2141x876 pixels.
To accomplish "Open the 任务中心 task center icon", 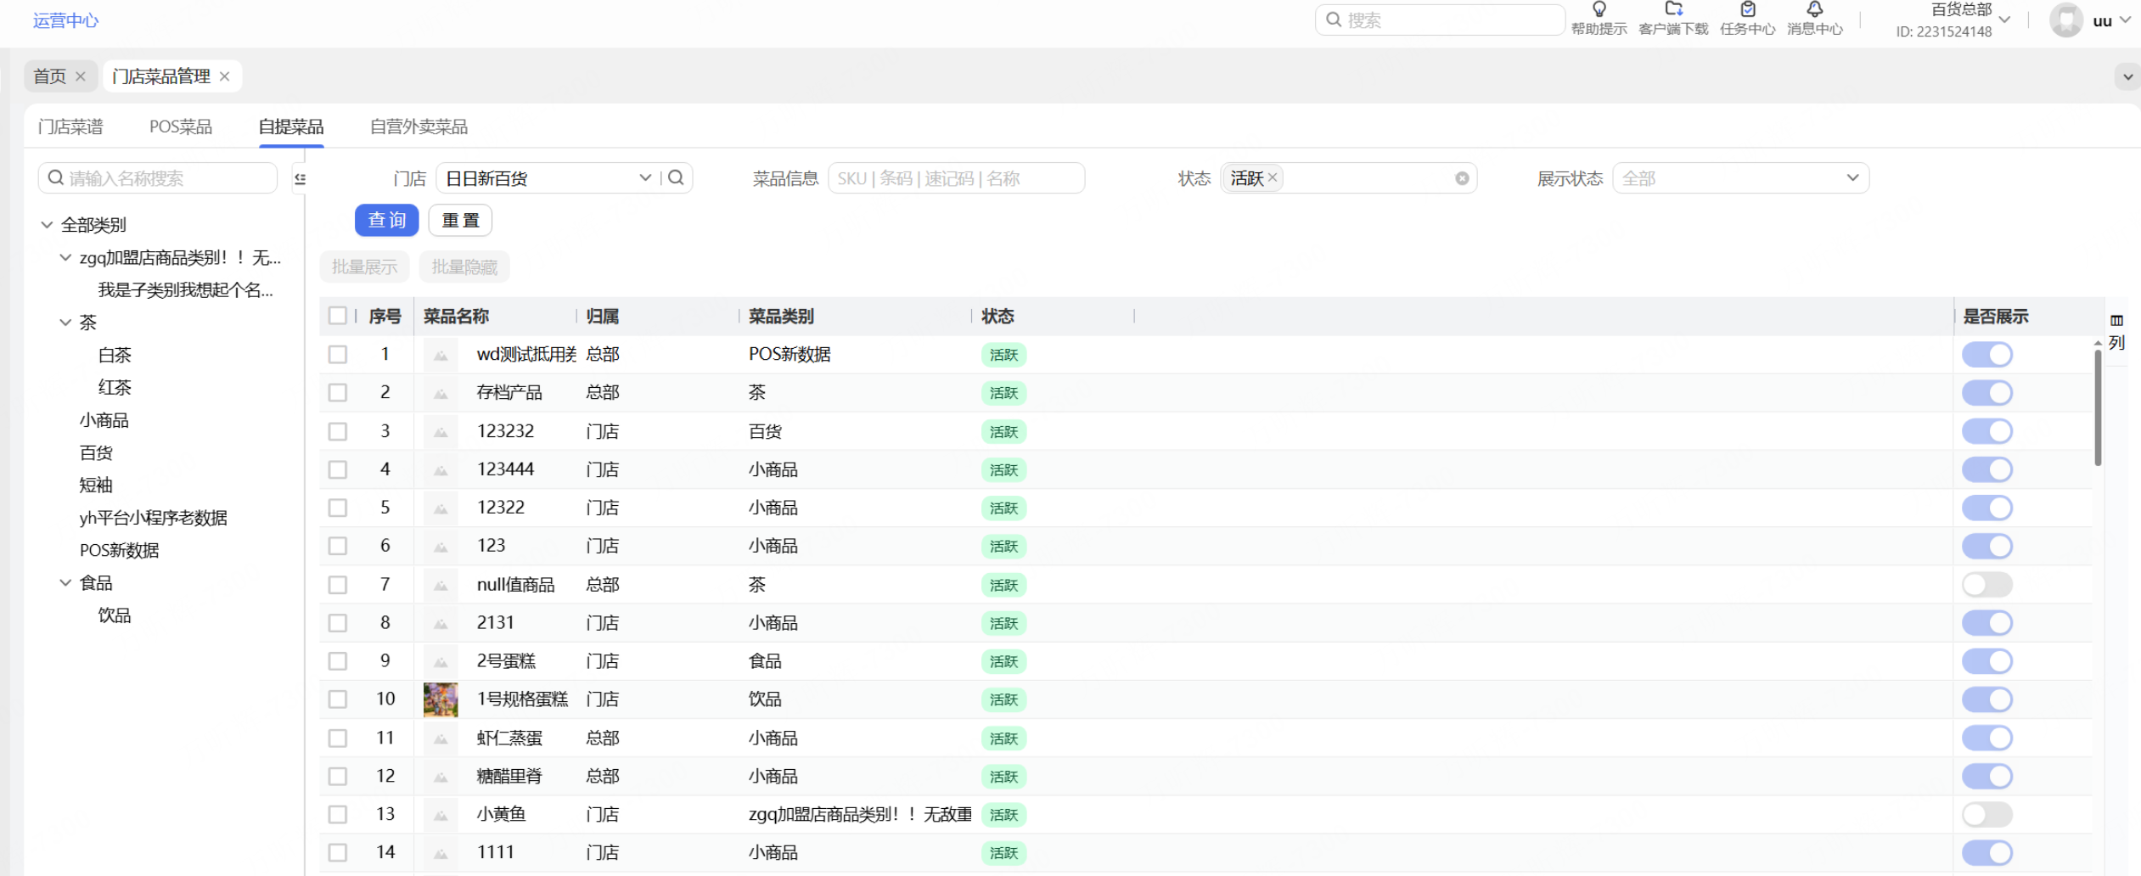I will tap(1747, 9).
